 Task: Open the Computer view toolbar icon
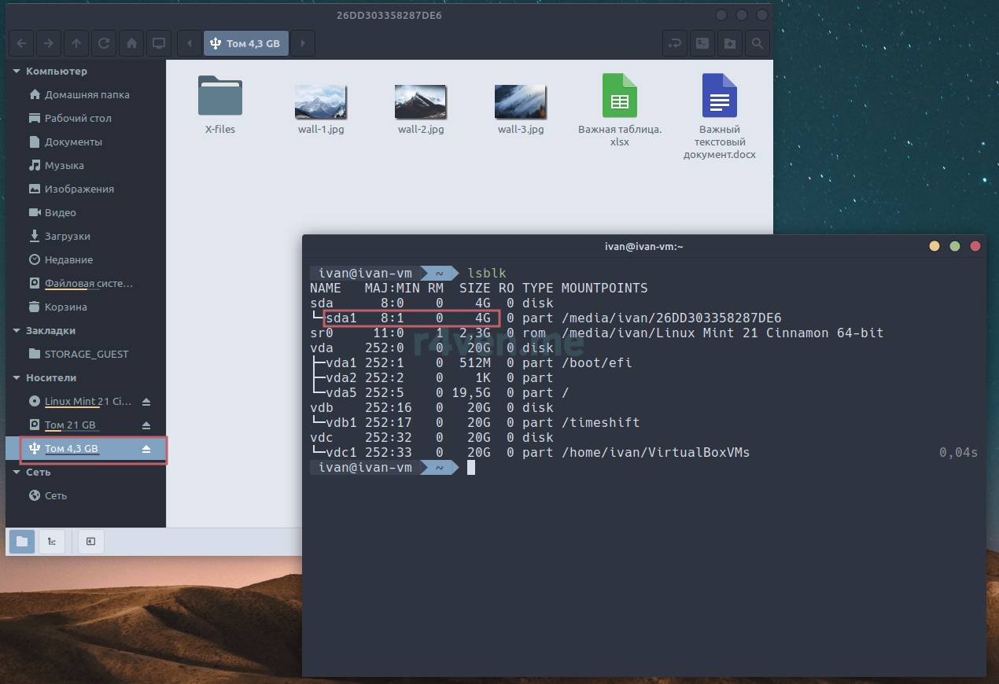pos(159,43)
